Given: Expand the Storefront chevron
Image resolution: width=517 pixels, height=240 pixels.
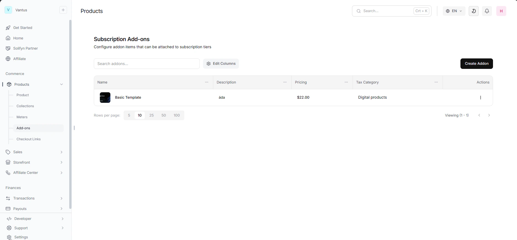Looking at the screenshot, I should (62, 162).
